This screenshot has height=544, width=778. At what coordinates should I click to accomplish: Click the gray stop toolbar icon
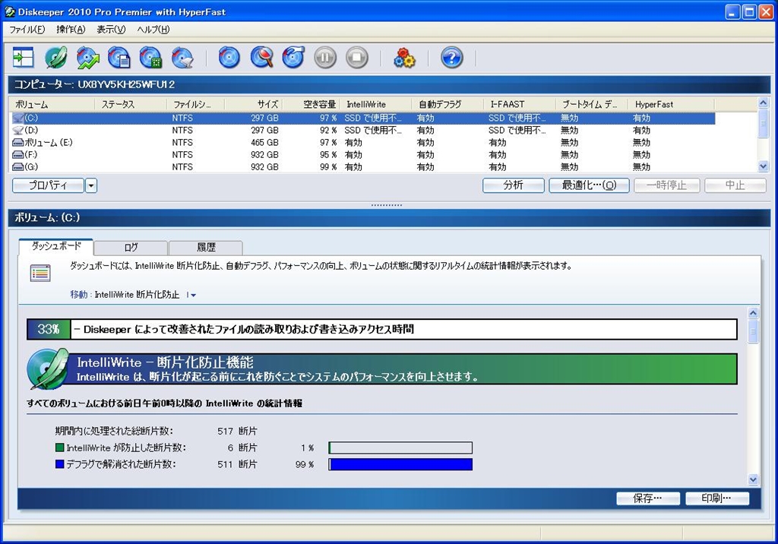(357, 58)
